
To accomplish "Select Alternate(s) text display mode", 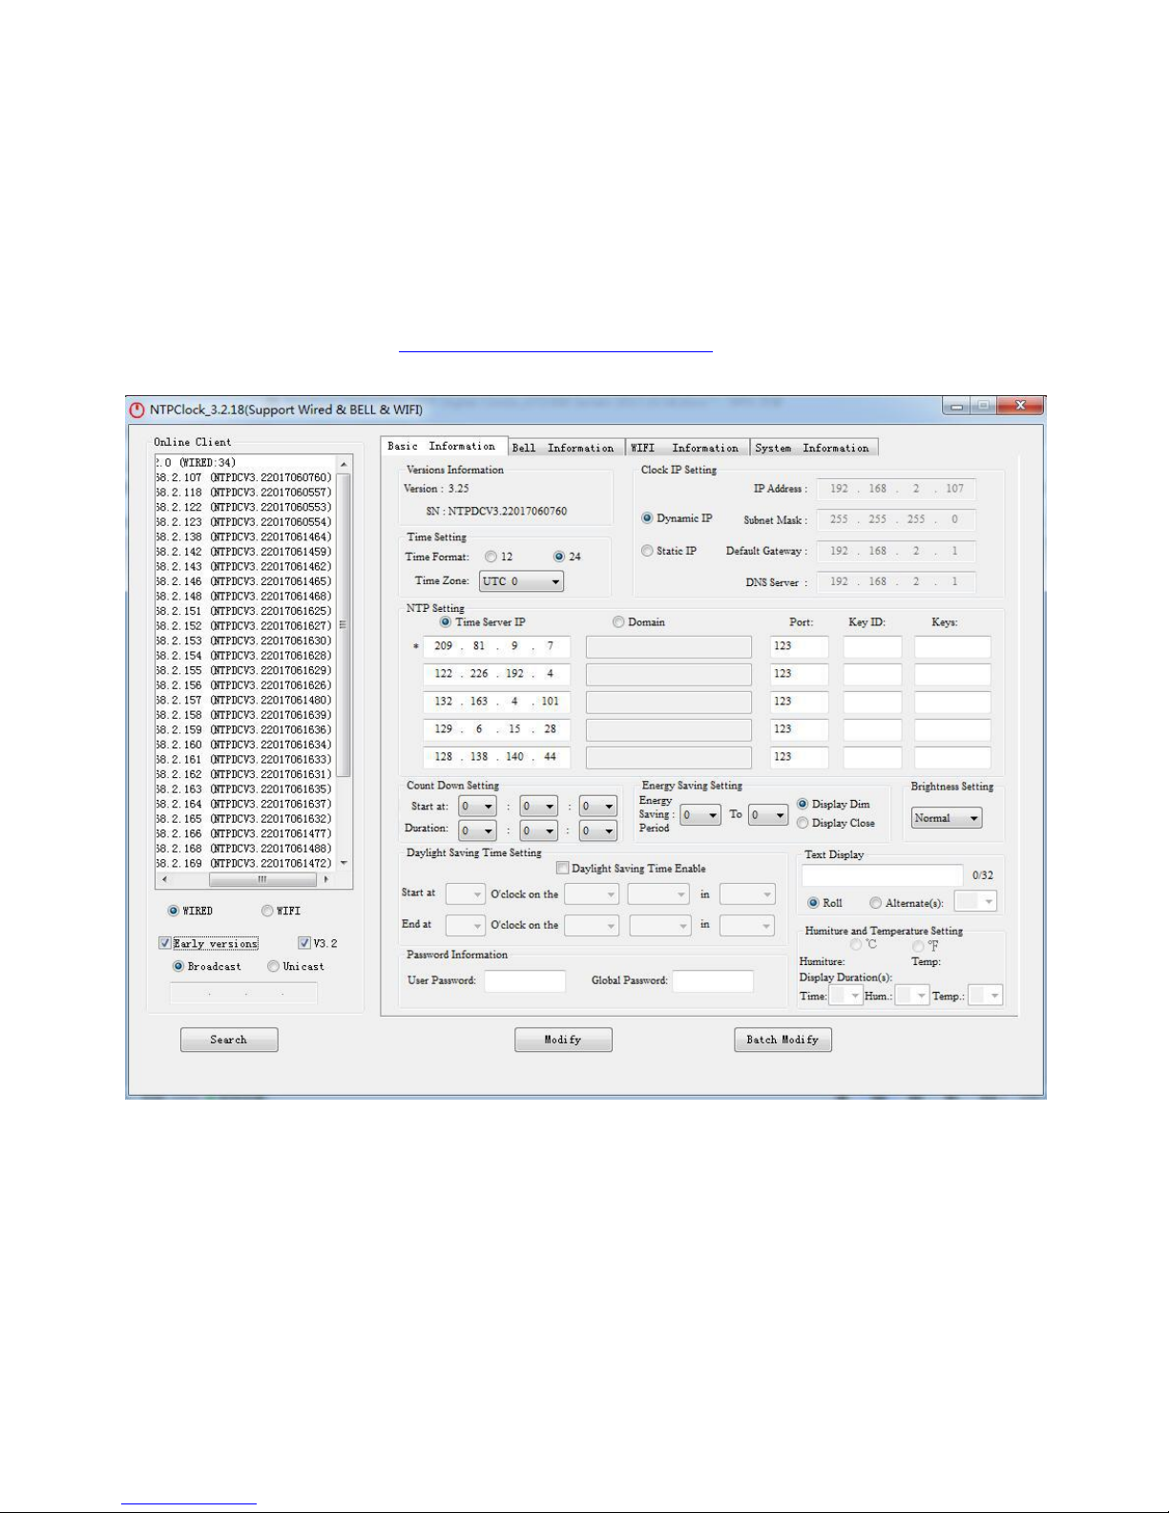I will 875,903.
